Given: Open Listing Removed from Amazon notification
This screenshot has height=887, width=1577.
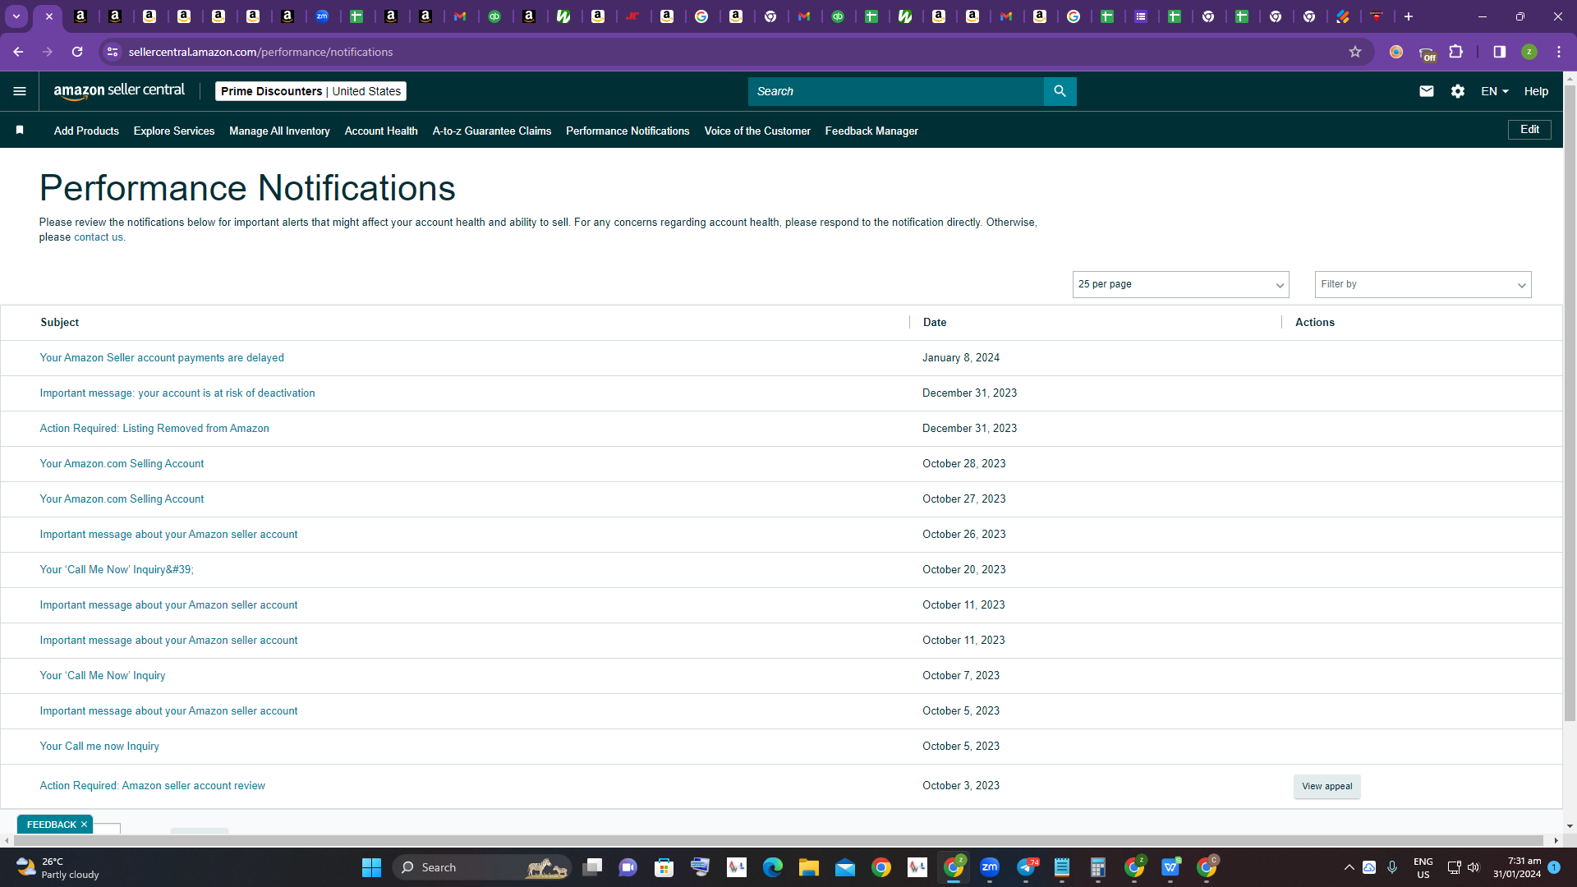Looking at the screenshot, I should click(x=154, y=429).
